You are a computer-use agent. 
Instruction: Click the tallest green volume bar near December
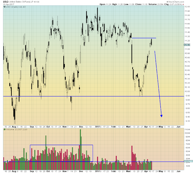click(x=81, y=150)
